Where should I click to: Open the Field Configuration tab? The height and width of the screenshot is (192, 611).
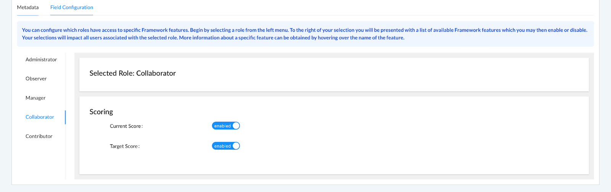point(72,7)
